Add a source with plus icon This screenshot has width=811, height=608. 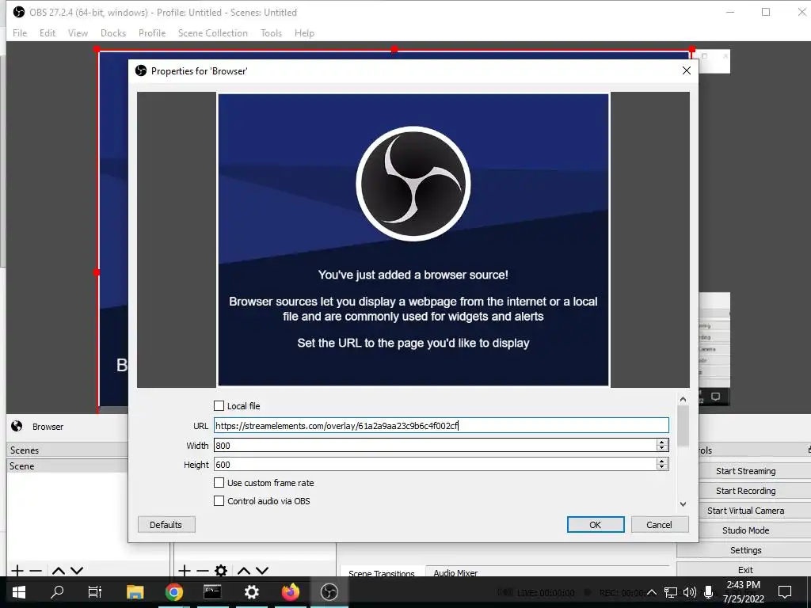pyautogui.click(x=184, y=571)
